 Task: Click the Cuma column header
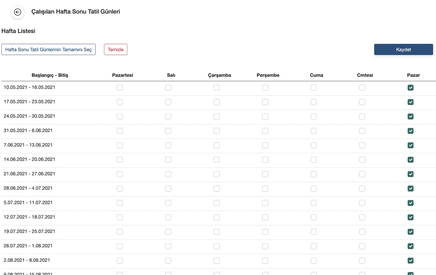click(x=316, y=75)
